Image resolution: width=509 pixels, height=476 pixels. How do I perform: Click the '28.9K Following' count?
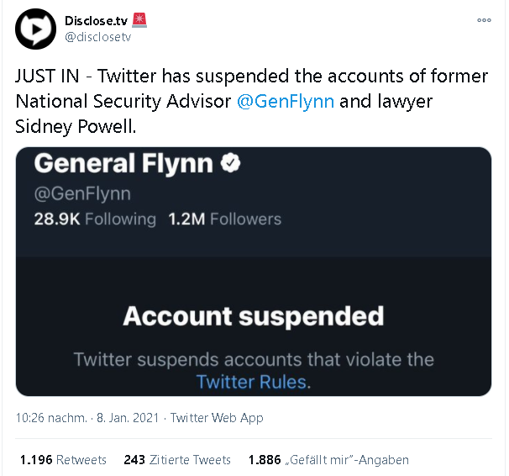(x=95, y=219)
